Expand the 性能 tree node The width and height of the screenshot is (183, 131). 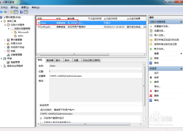click(x=5, y=51)
